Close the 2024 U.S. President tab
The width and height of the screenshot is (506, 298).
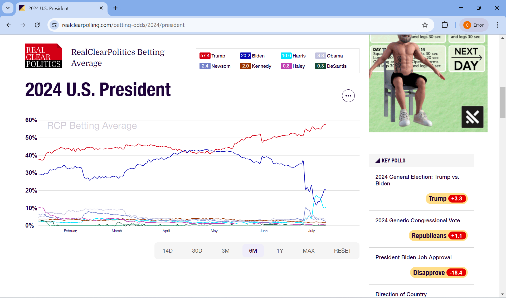coord(101,8)
